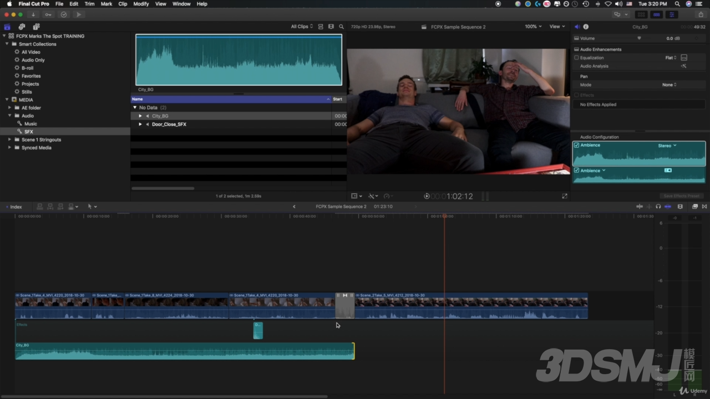Click the Append clip icon
Viewport: 710px width, 399px height.
(60, 207)
